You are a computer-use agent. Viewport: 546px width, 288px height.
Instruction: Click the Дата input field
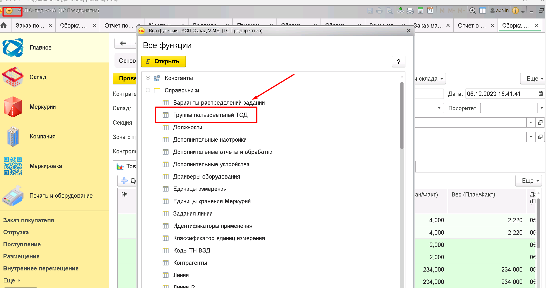pos(501,94)
